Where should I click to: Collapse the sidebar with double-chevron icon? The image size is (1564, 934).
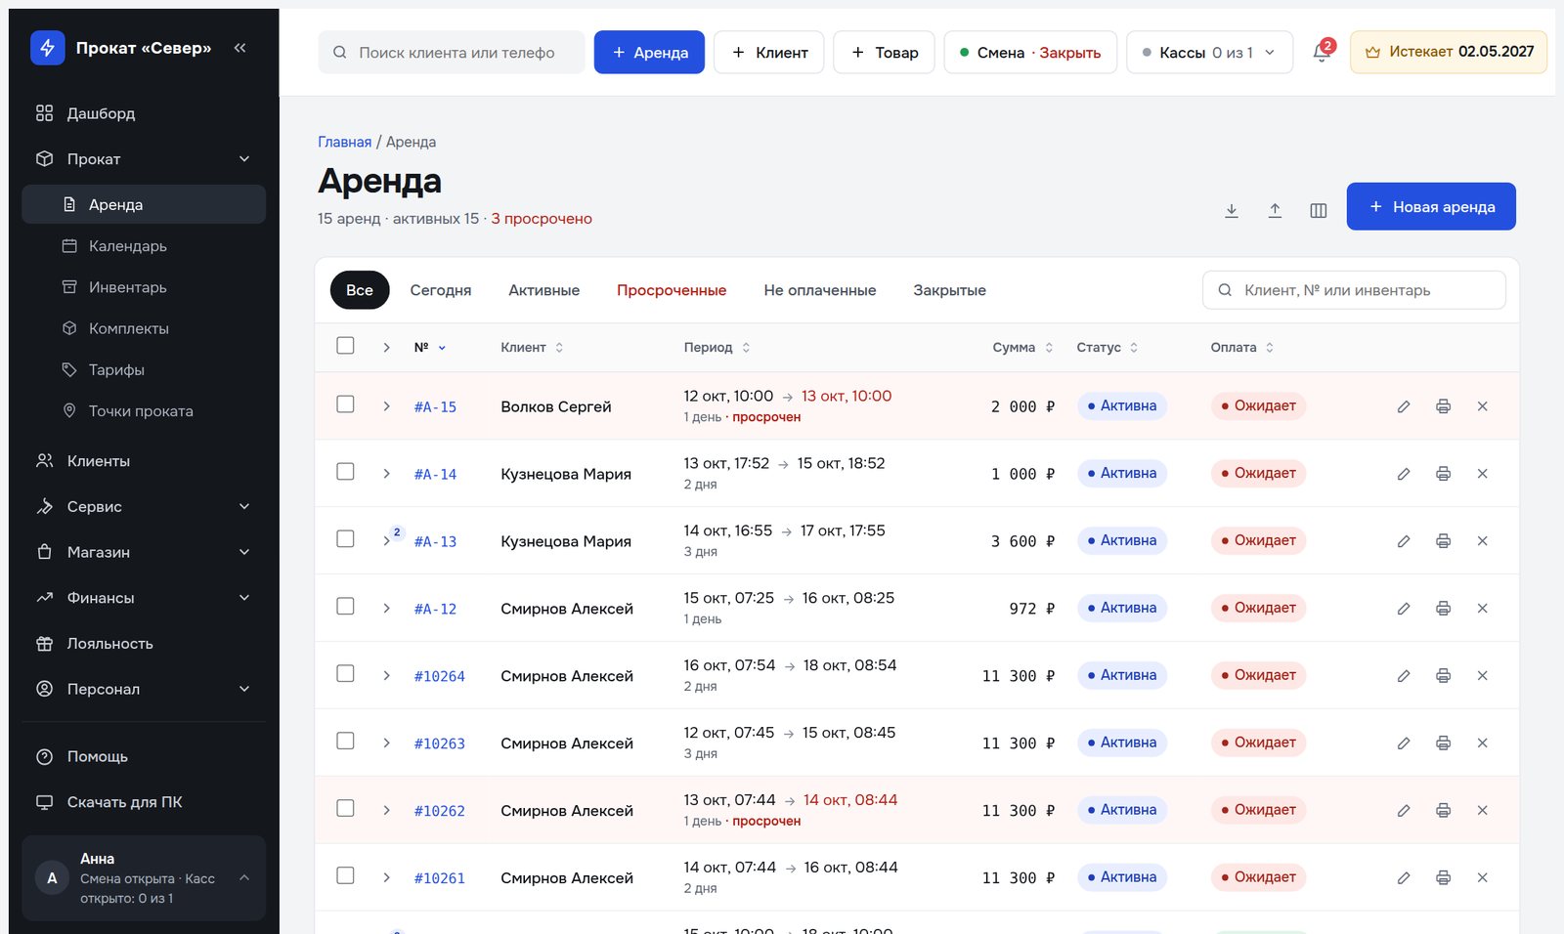(240, 48)
